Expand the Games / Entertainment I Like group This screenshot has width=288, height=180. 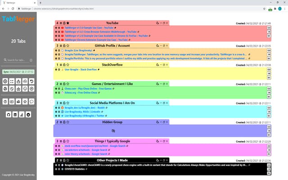pyautogui.click(x=163, y=84)
